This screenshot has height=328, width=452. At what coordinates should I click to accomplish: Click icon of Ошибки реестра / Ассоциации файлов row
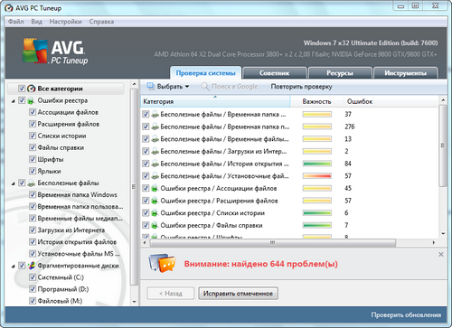[x=155, y=189]
